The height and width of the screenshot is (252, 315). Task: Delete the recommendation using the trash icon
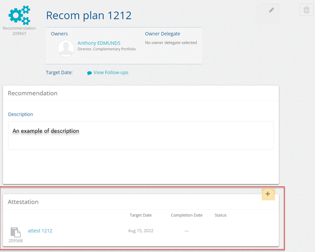[306, 10]
